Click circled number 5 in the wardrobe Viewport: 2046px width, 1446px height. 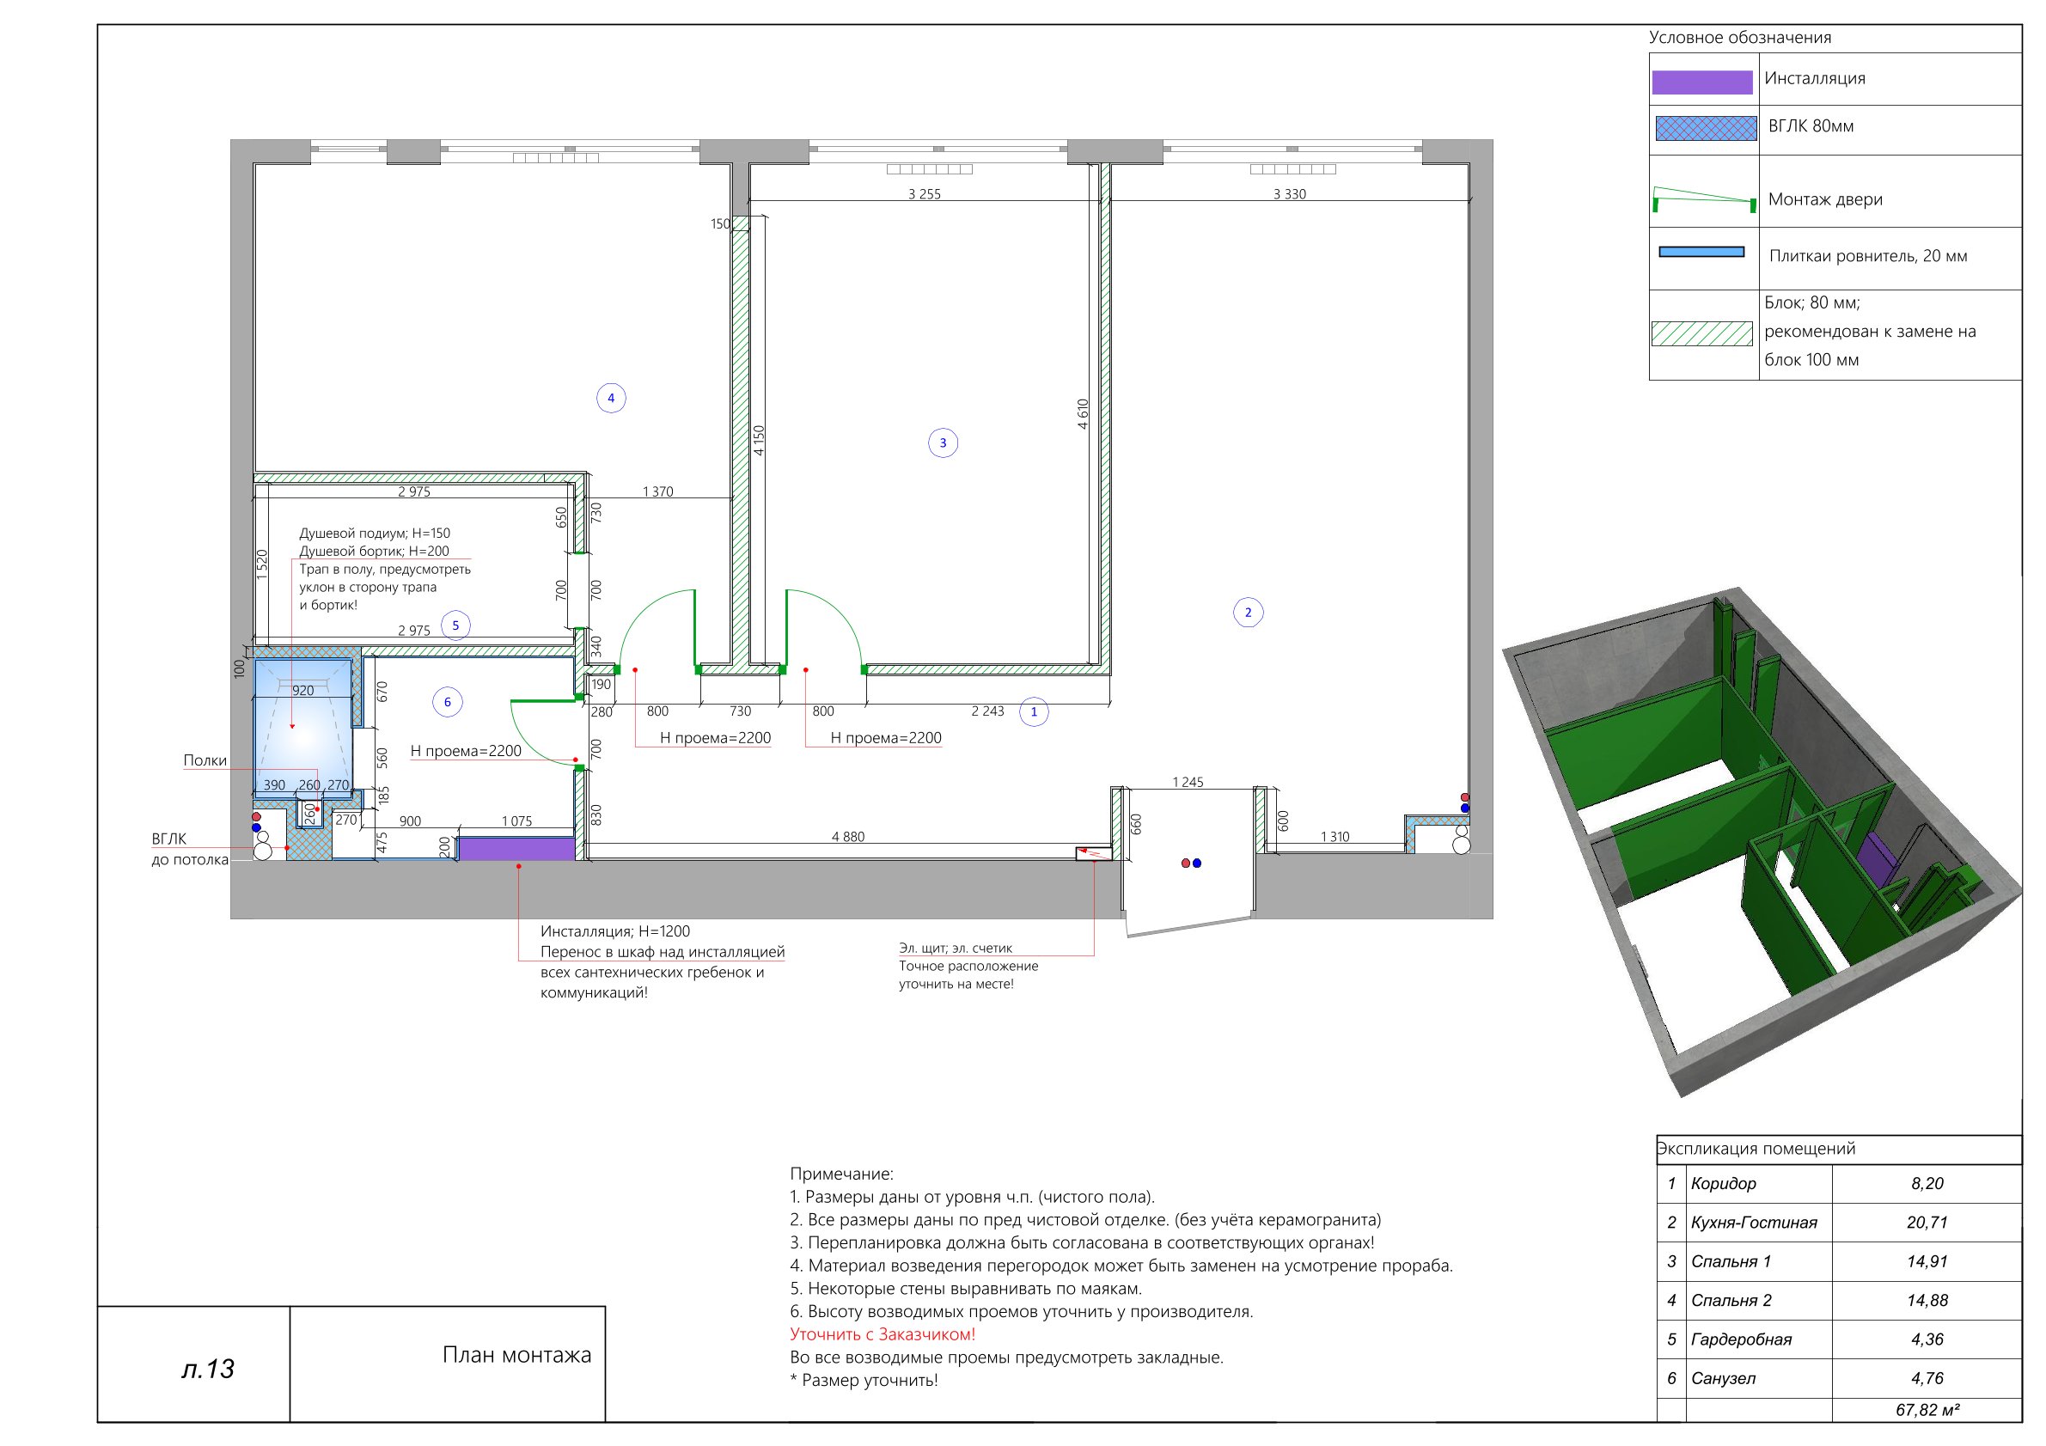tap(455, 625)
